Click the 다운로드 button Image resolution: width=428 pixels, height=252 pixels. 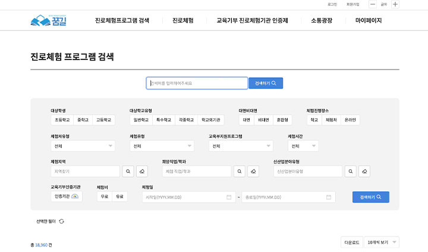pyautogui.click(x=351, y=242)
